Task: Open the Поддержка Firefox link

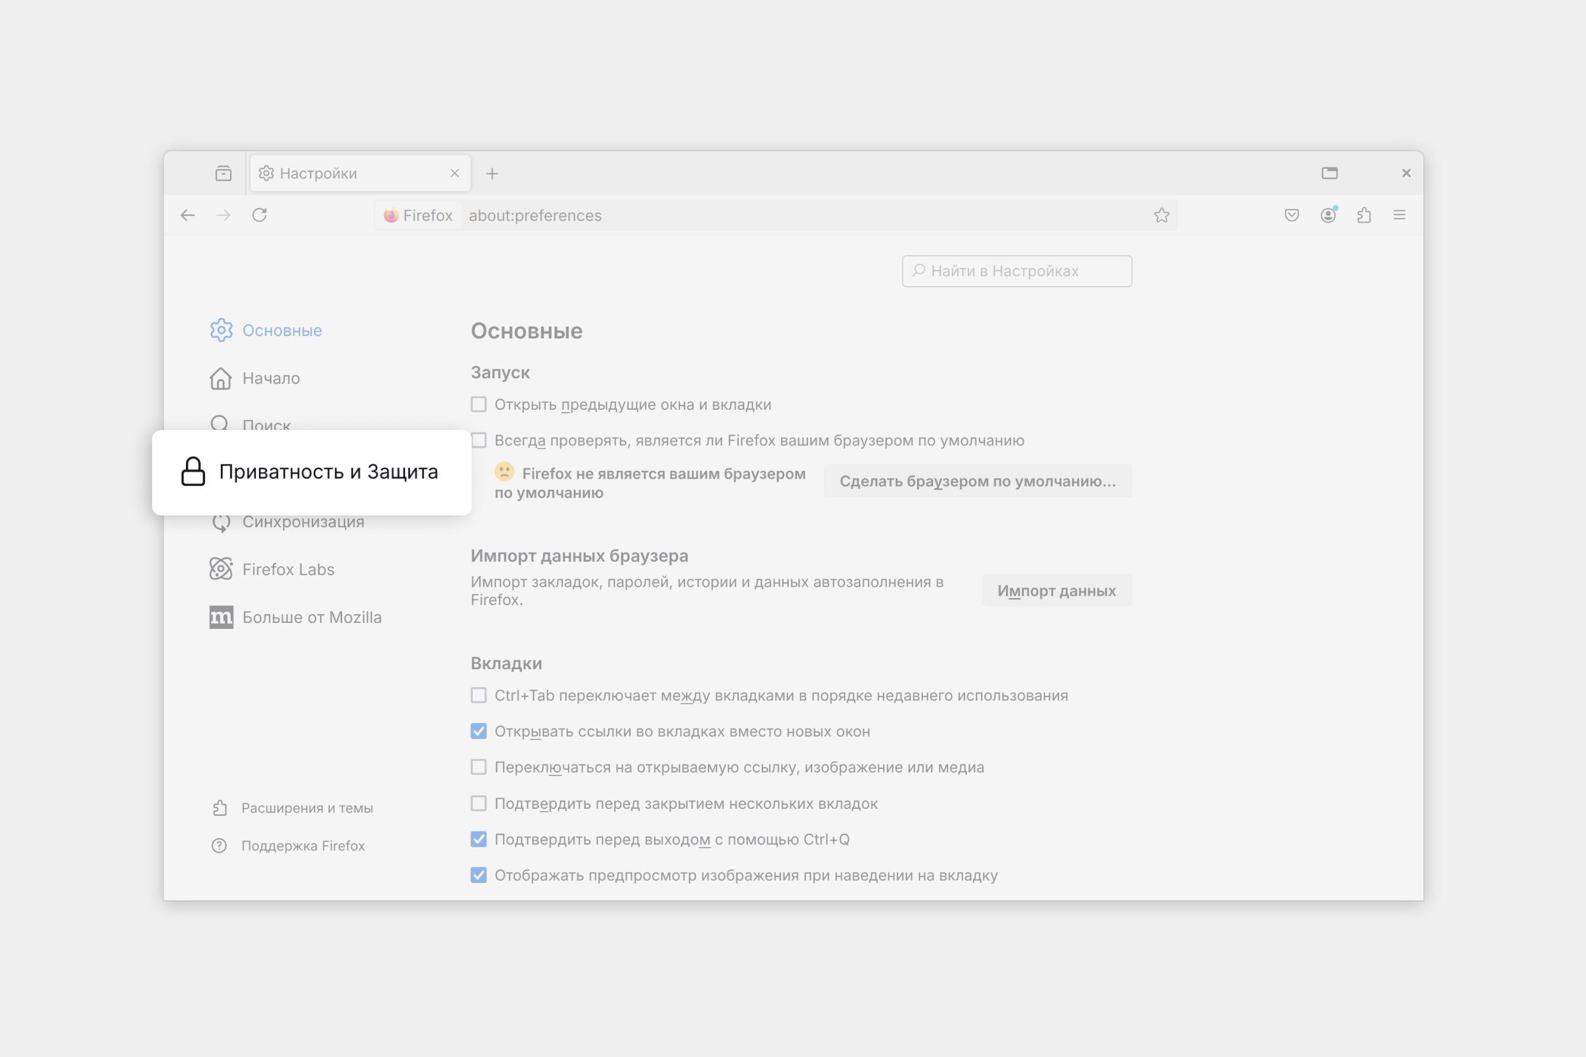Action: pos(303,846)
